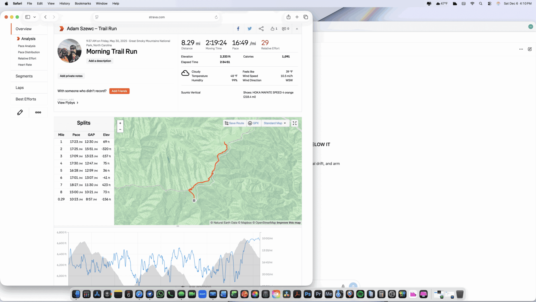Open the three-dot more actions icon
536x302 pixels.
[38, 112]
